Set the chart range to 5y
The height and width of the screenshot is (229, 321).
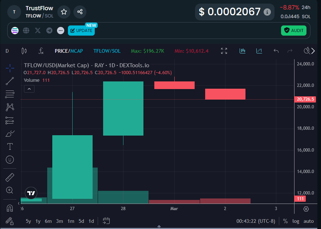click(x=28, y=221)
